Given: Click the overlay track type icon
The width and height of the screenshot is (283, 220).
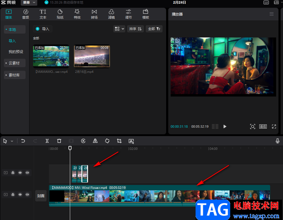Looking at the screenshot, I should (6, 173).
